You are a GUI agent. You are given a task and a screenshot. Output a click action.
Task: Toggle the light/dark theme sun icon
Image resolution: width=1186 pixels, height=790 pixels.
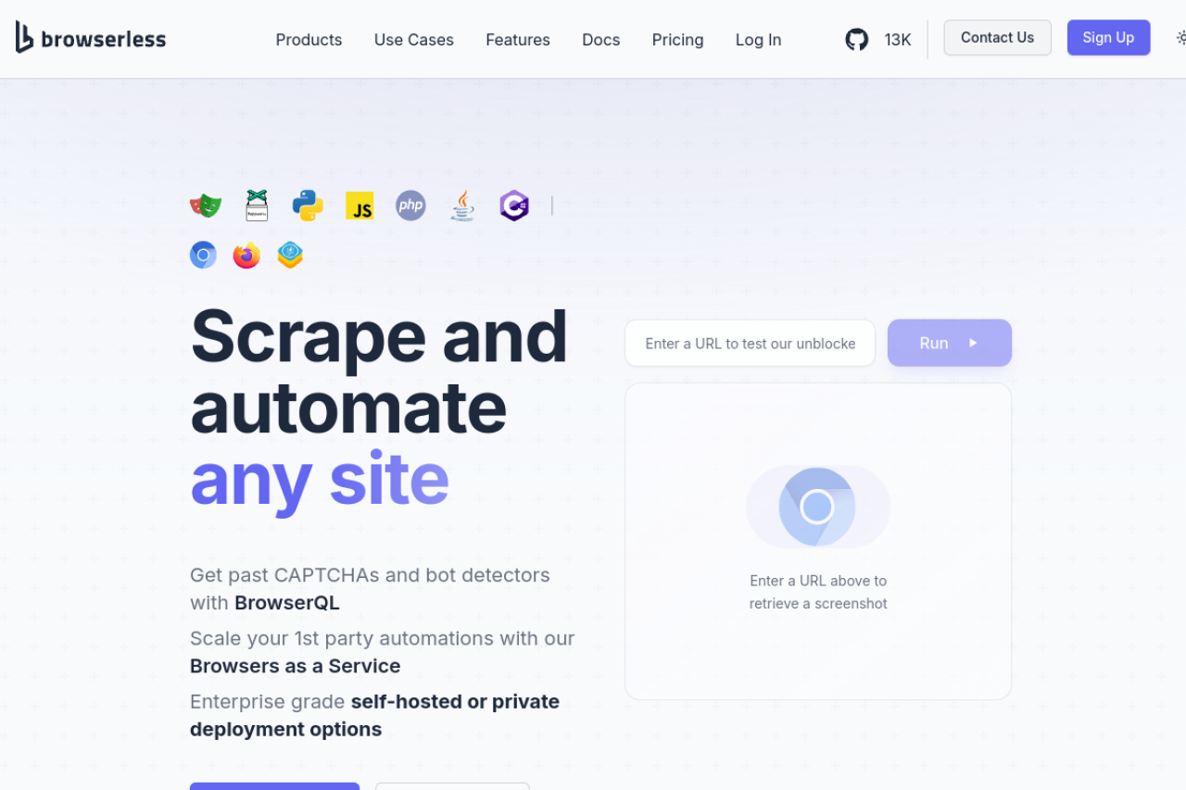(x=1180, y=38)
